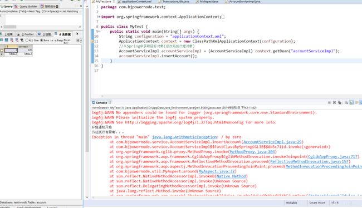Show more result tabs with the right arrow
This screenshot has width=362, height=208.
coord(77,34)
